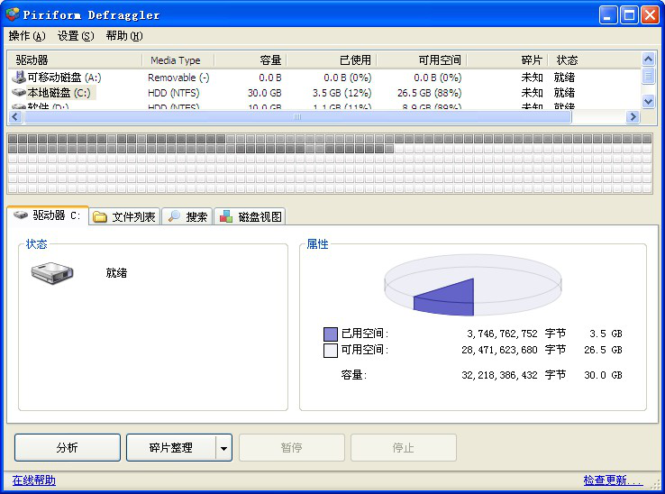Click the 3,746,762,752 bytes value
665x494 pixels.
[x=502, y=334]
